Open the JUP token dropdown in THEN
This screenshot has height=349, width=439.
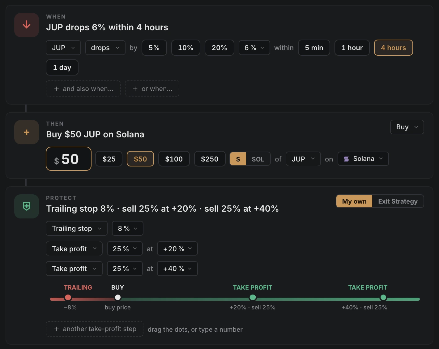point(303,159)
